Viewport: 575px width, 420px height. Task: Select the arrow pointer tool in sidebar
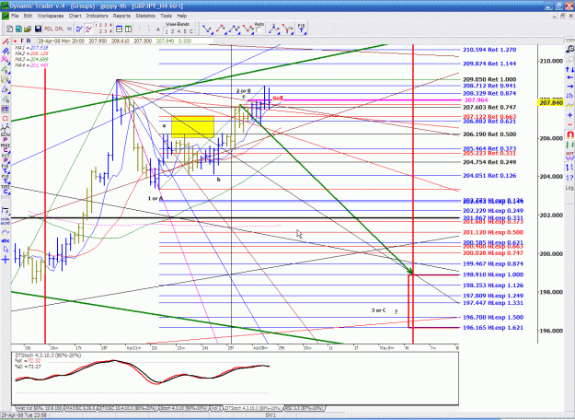[6, 250]
